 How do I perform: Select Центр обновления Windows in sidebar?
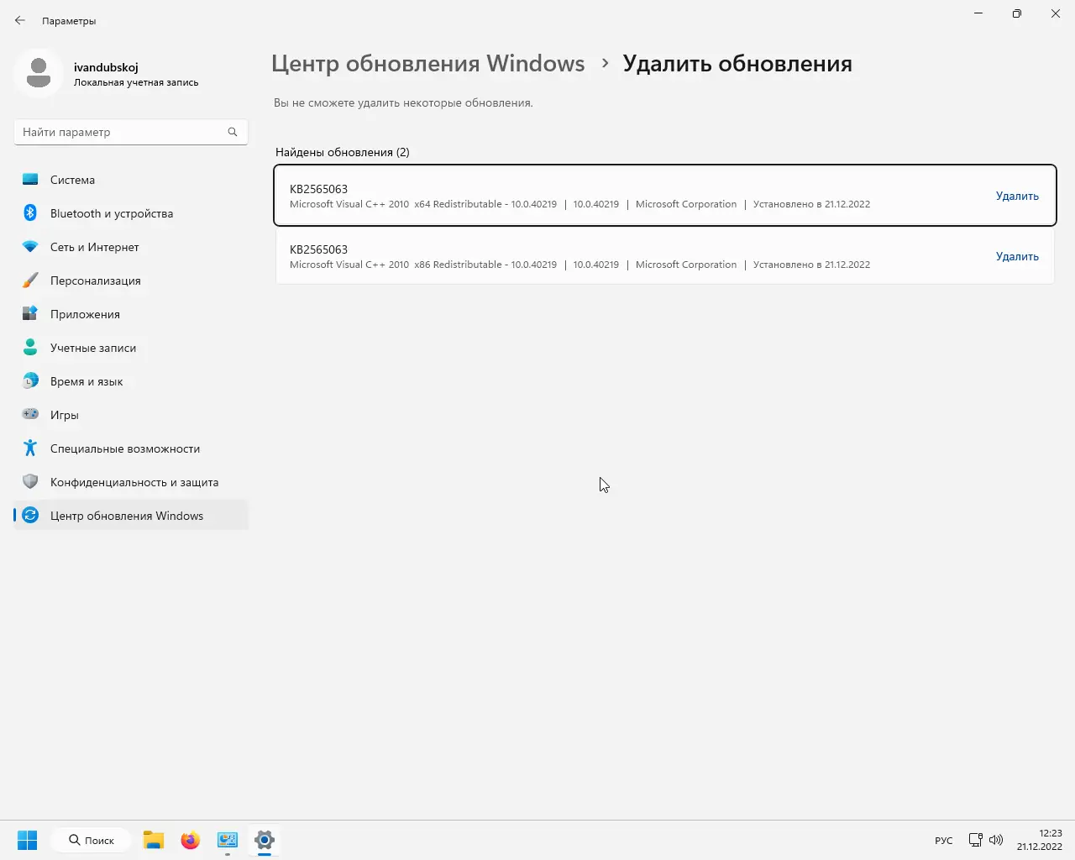tap(131, 516)
